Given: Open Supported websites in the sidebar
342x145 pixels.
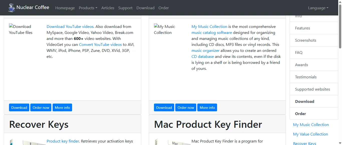Looking at the screenshot, I should (x=312, y=89).
